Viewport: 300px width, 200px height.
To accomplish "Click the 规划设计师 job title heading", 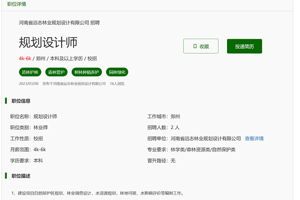I will click(48, 42).
